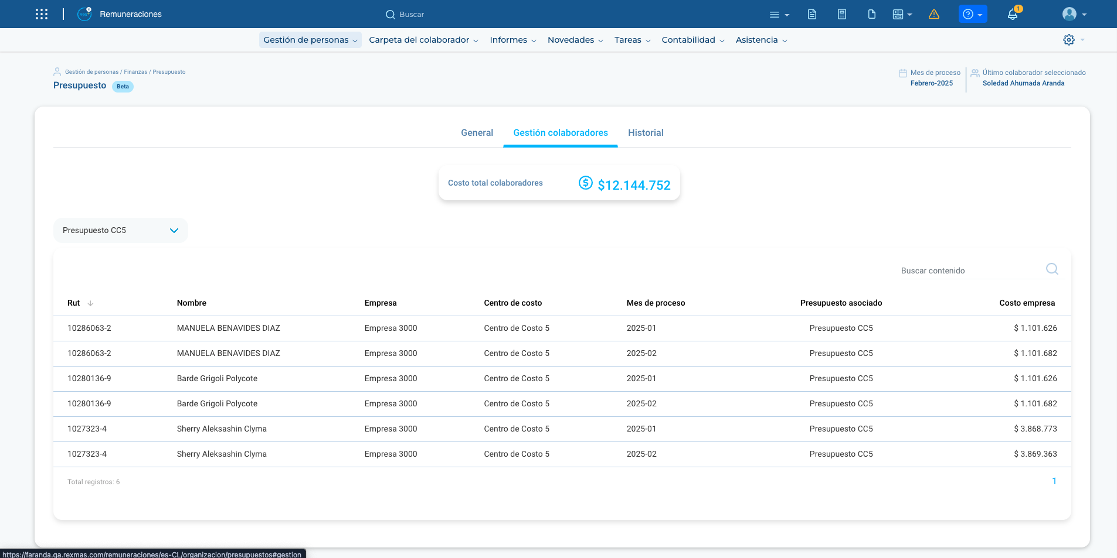Click the Rut column sort arrow

click(x=90, y=303)
